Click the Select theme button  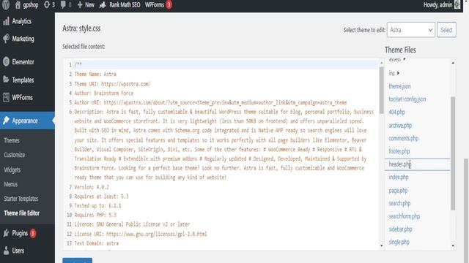446,30
